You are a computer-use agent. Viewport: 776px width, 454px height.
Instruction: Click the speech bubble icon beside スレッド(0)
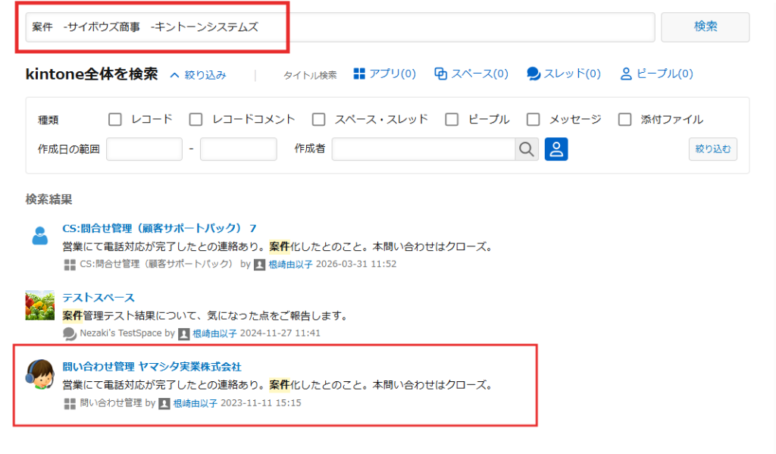click(x=533, y=74)
